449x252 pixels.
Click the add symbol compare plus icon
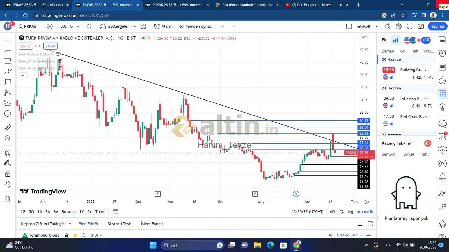click(50, 26)
